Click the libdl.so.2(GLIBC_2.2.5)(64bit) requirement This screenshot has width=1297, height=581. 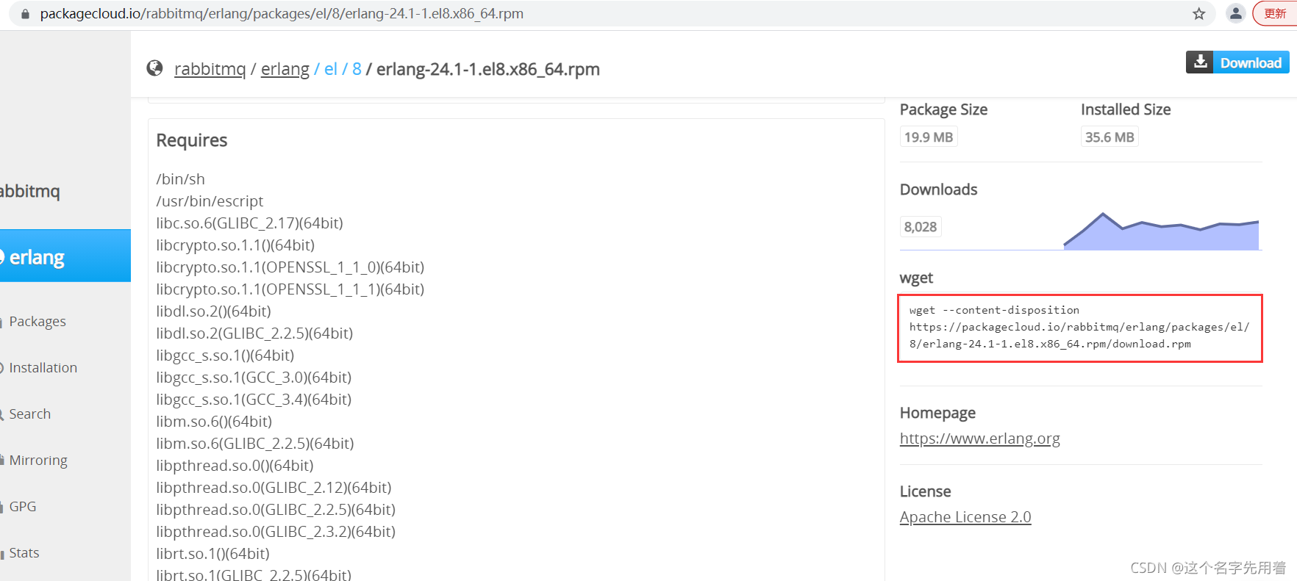click(x=254, y=333)
